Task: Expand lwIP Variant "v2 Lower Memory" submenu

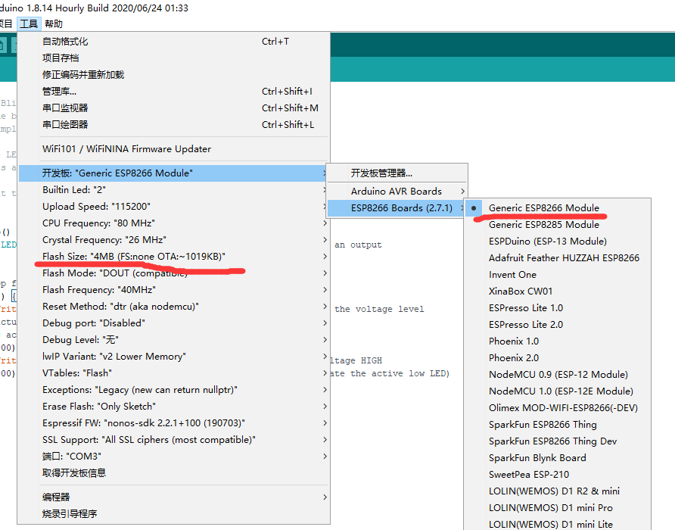Action: [x=174, y=357]
